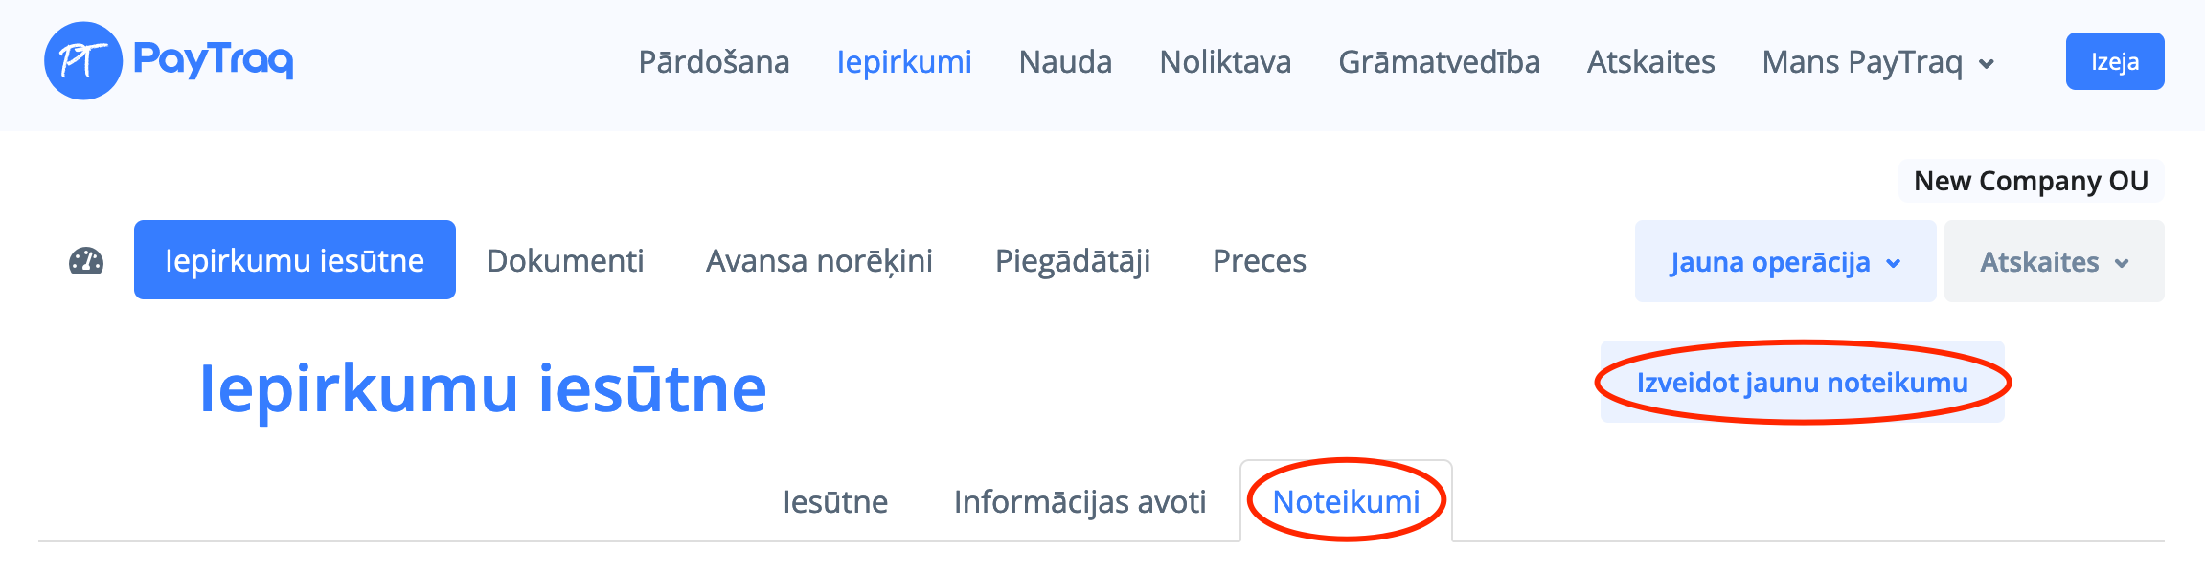Click the PayTraq round logo icon
This screenshot has height=572, width=2205.
(83, 61)
